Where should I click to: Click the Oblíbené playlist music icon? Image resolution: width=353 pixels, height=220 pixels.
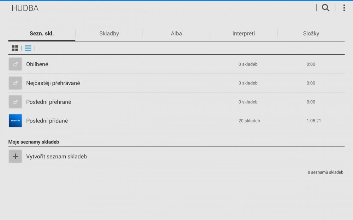[15, 64]
